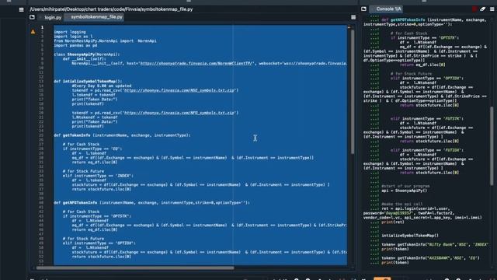Open the options menu right of editor tabs
Viewport: 497px width, 280px height.
[353, 17]
